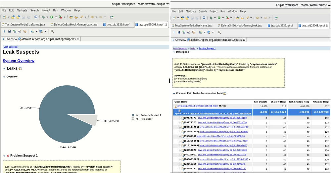Open Expert Report dropdown arrow in Leak Suspects window
Viewport: 331px width, 173px height.
pyautogui.click(x=36, y=31)
